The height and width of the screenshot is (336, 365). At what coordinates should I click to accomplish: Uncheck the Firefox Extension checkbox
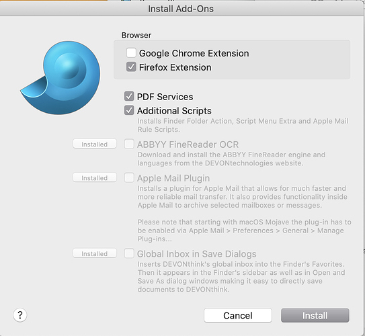(x=131, y=67)
